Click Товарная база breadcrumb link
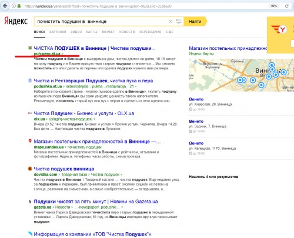Image resolution: width=294 pixels, height=238 pixels. [75, 175]
